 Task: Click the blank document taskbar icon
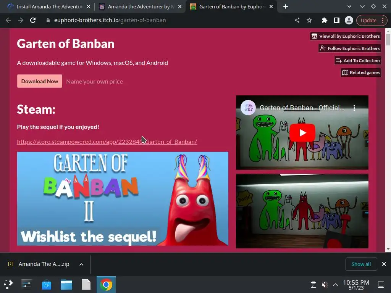(x=86, y=285)
